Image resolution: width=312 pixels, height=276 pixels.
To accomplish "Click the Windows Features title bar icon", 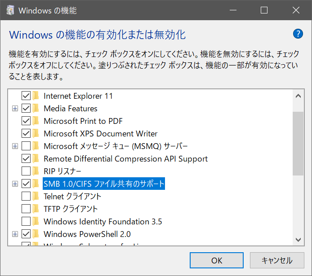I will click(10, 10).
